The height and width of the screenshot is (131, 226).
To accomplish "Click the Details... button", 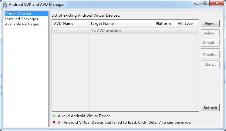I will click(x=210, y=55).
